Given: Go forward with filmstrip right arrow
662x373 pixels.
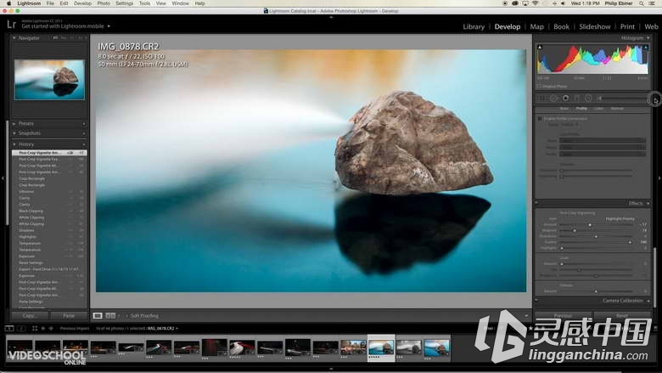Looking at the screenshot, I should [x=51, y=328].
